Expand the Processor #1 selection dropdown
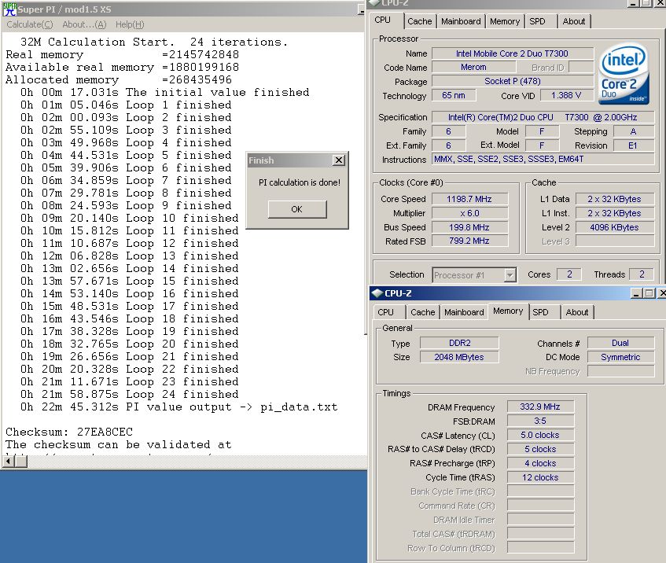 510,275
